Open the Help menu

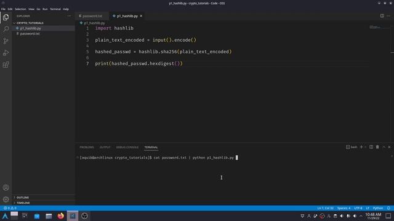pyautogui.click(x=66, y=9)
